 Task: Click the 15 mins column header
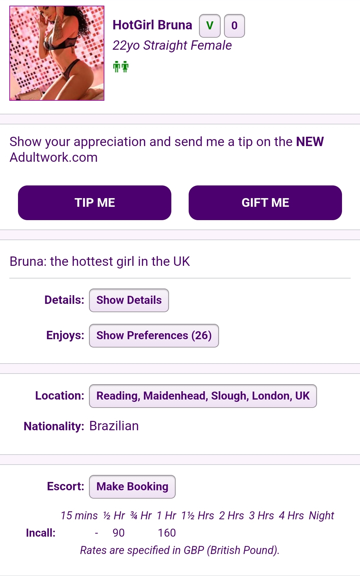pyautogui.click(x=79, y=516)
